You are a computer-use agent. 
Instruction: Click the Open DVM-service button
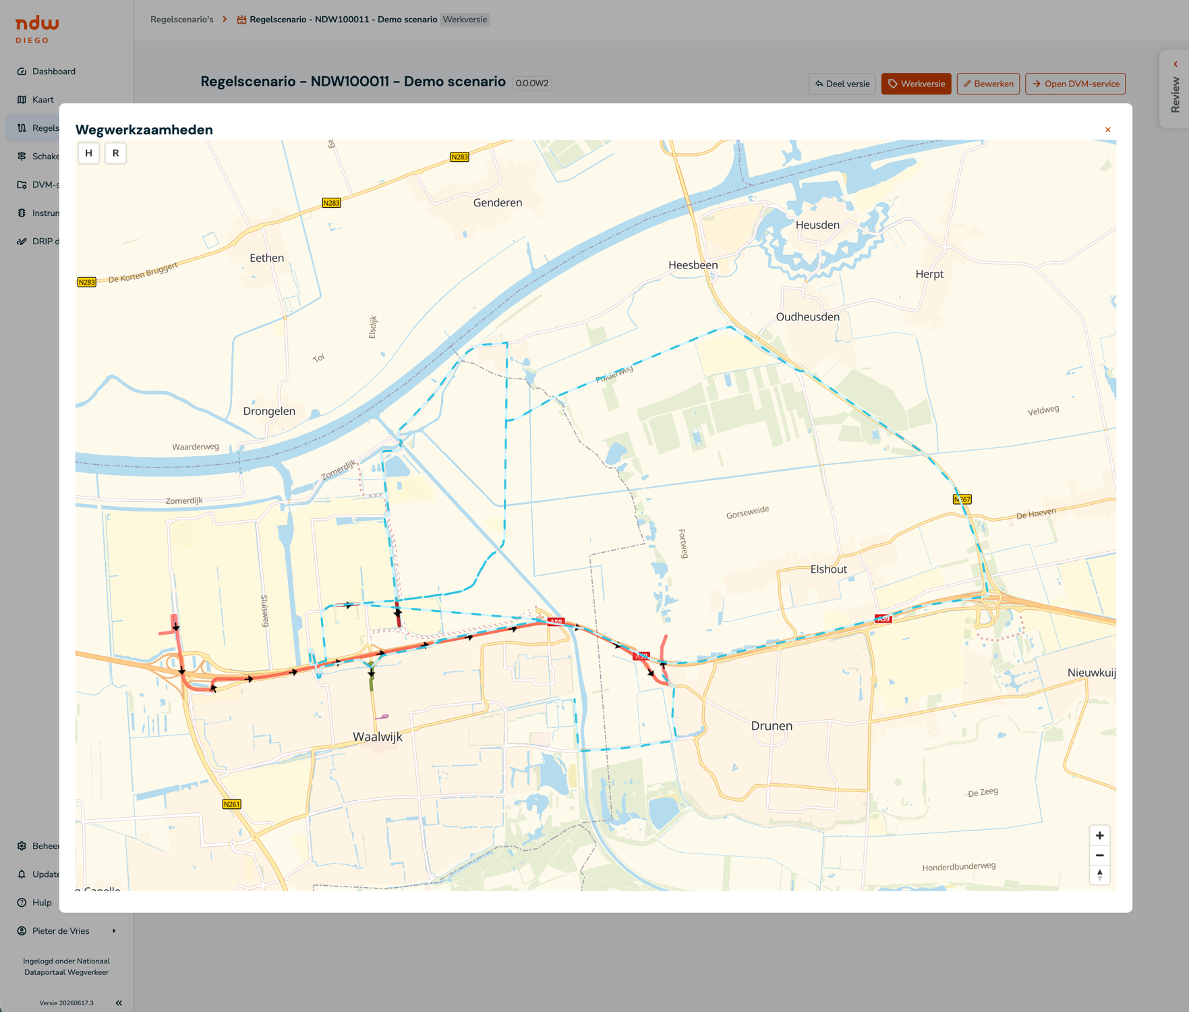1075,84
